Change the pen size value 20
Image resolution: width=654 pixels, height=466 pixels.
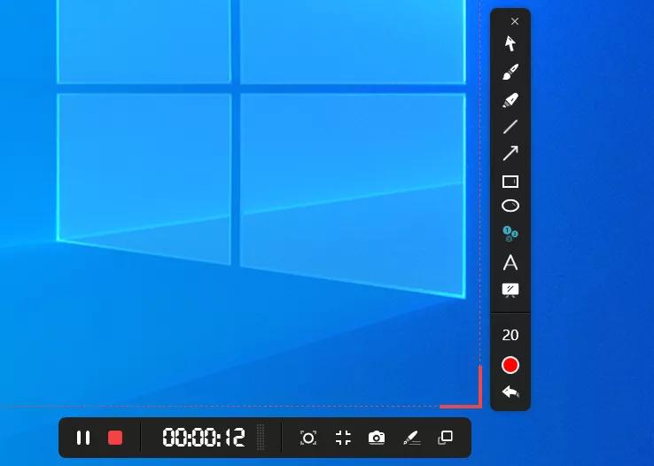pos(510,335)
